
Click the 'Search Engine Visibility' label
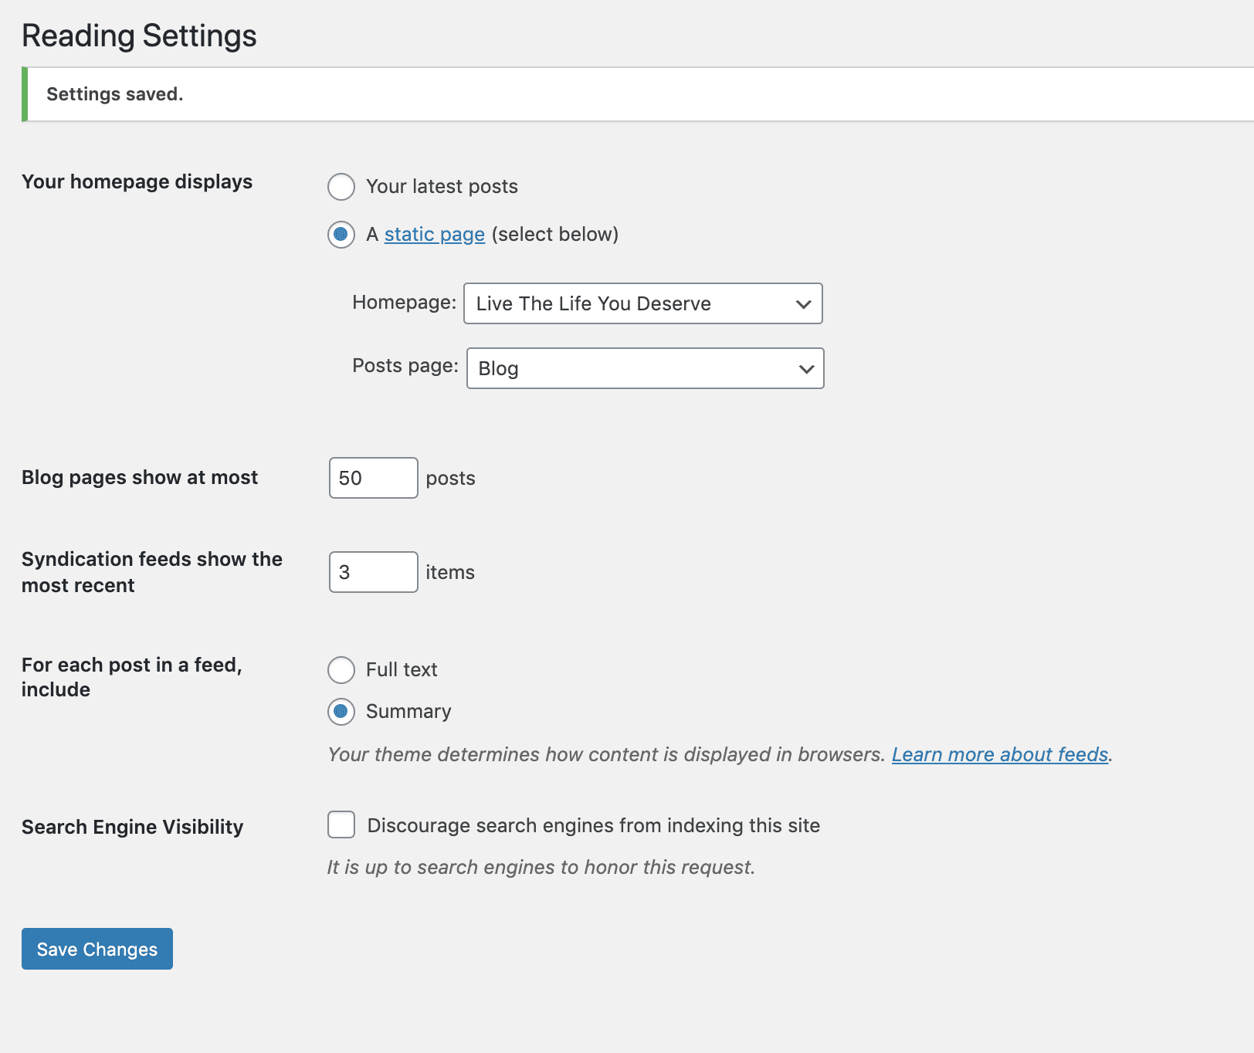(x=133, y=827)
